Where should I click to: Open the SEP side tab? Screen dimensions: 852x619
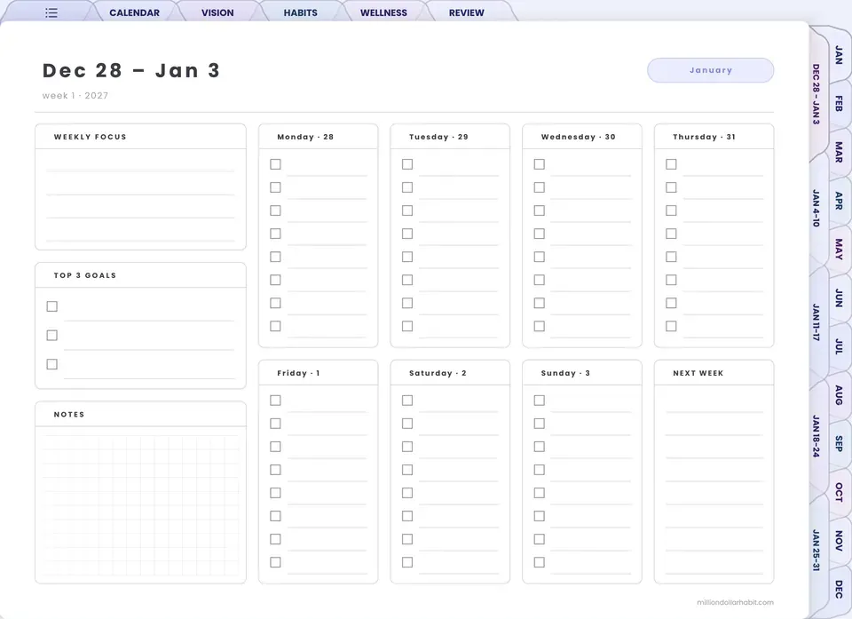pyautogui.click(x=839, y=443)
